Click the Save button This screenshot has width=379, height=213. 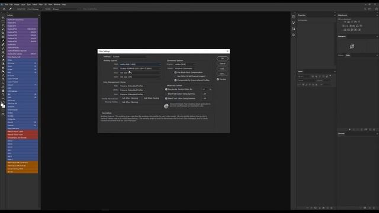point(223,73)
